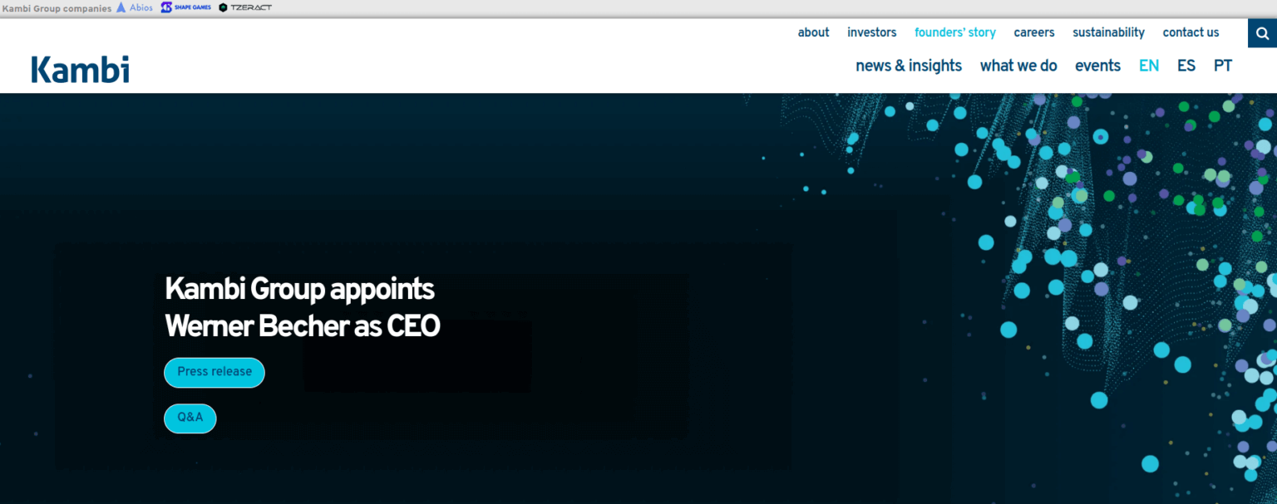
Task: Open the Abios company logo link
Action: [x=135, y=7]
